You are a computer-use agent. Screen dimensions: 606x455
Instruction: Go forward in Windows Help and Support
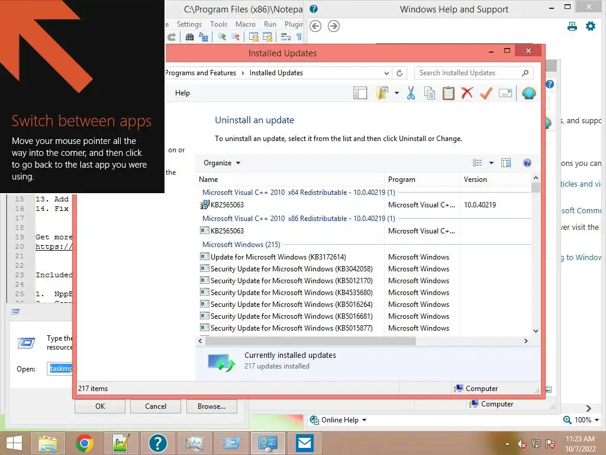[x=334, y=26]
